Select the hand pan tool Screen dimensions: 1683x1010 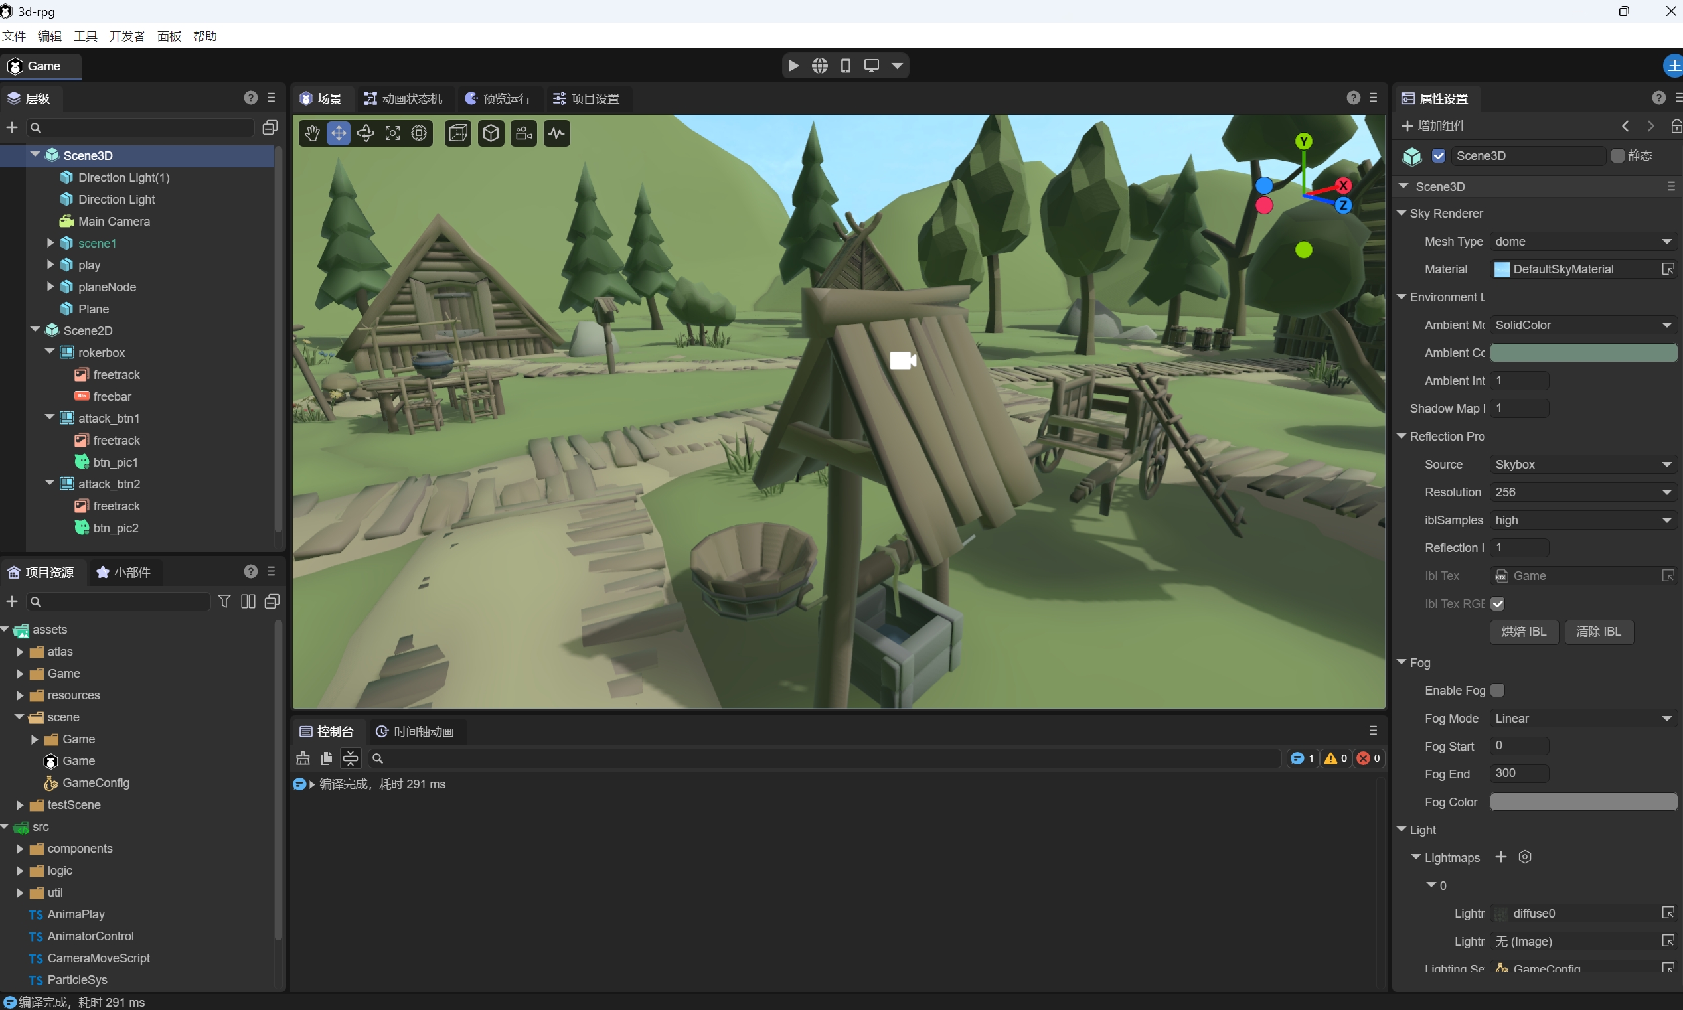pyautogui.click(x=312, y=133)
